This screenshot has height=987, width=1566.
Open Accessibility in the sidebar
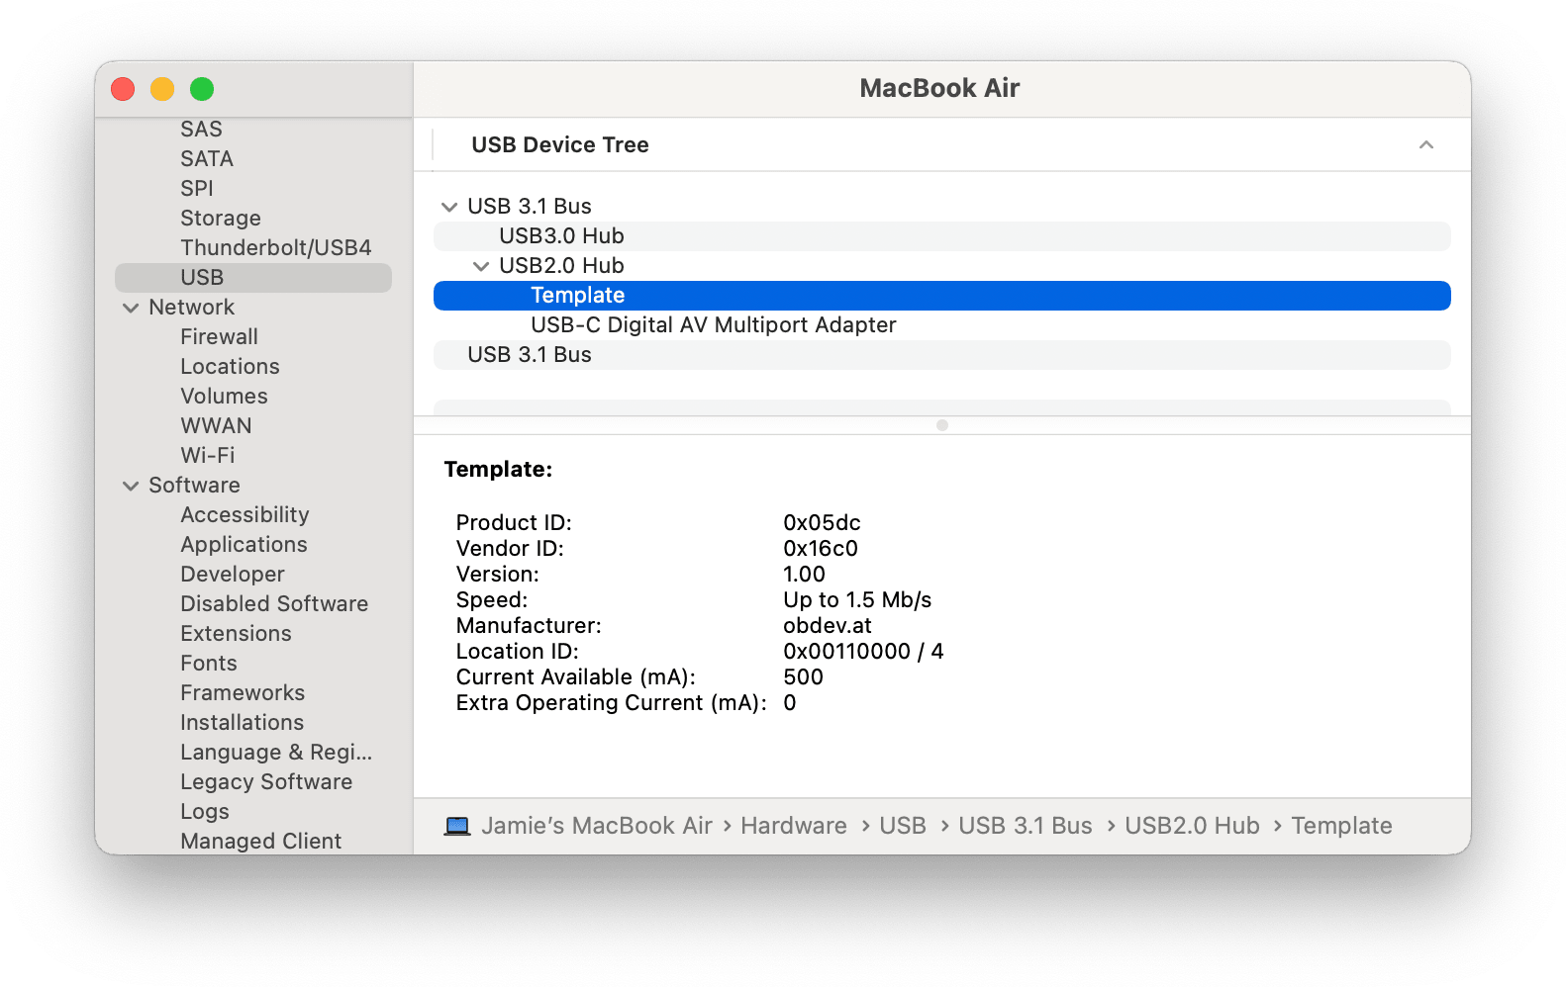[x=245, y=515]
